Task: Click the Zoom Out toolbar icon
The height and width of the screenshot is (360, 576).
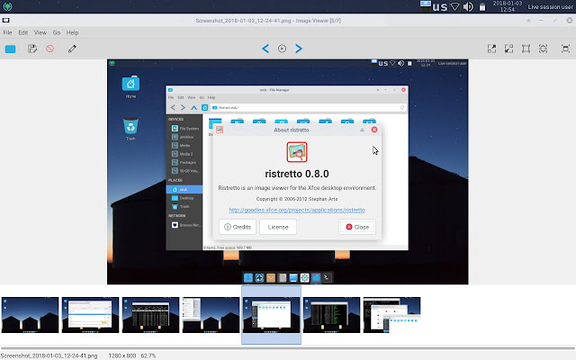Action: point(508,49)
